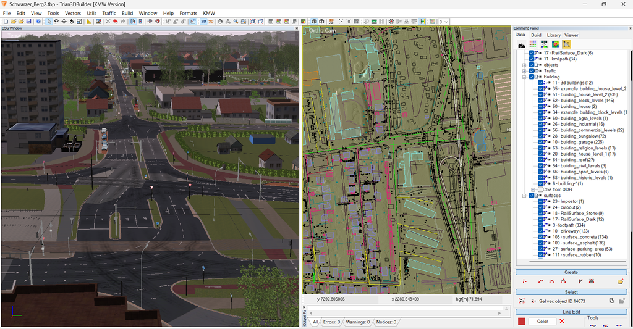This screenshot has width=633, height=329.
Task: Select the move (four-arrow) tool
Action: (x=64, y=22)
